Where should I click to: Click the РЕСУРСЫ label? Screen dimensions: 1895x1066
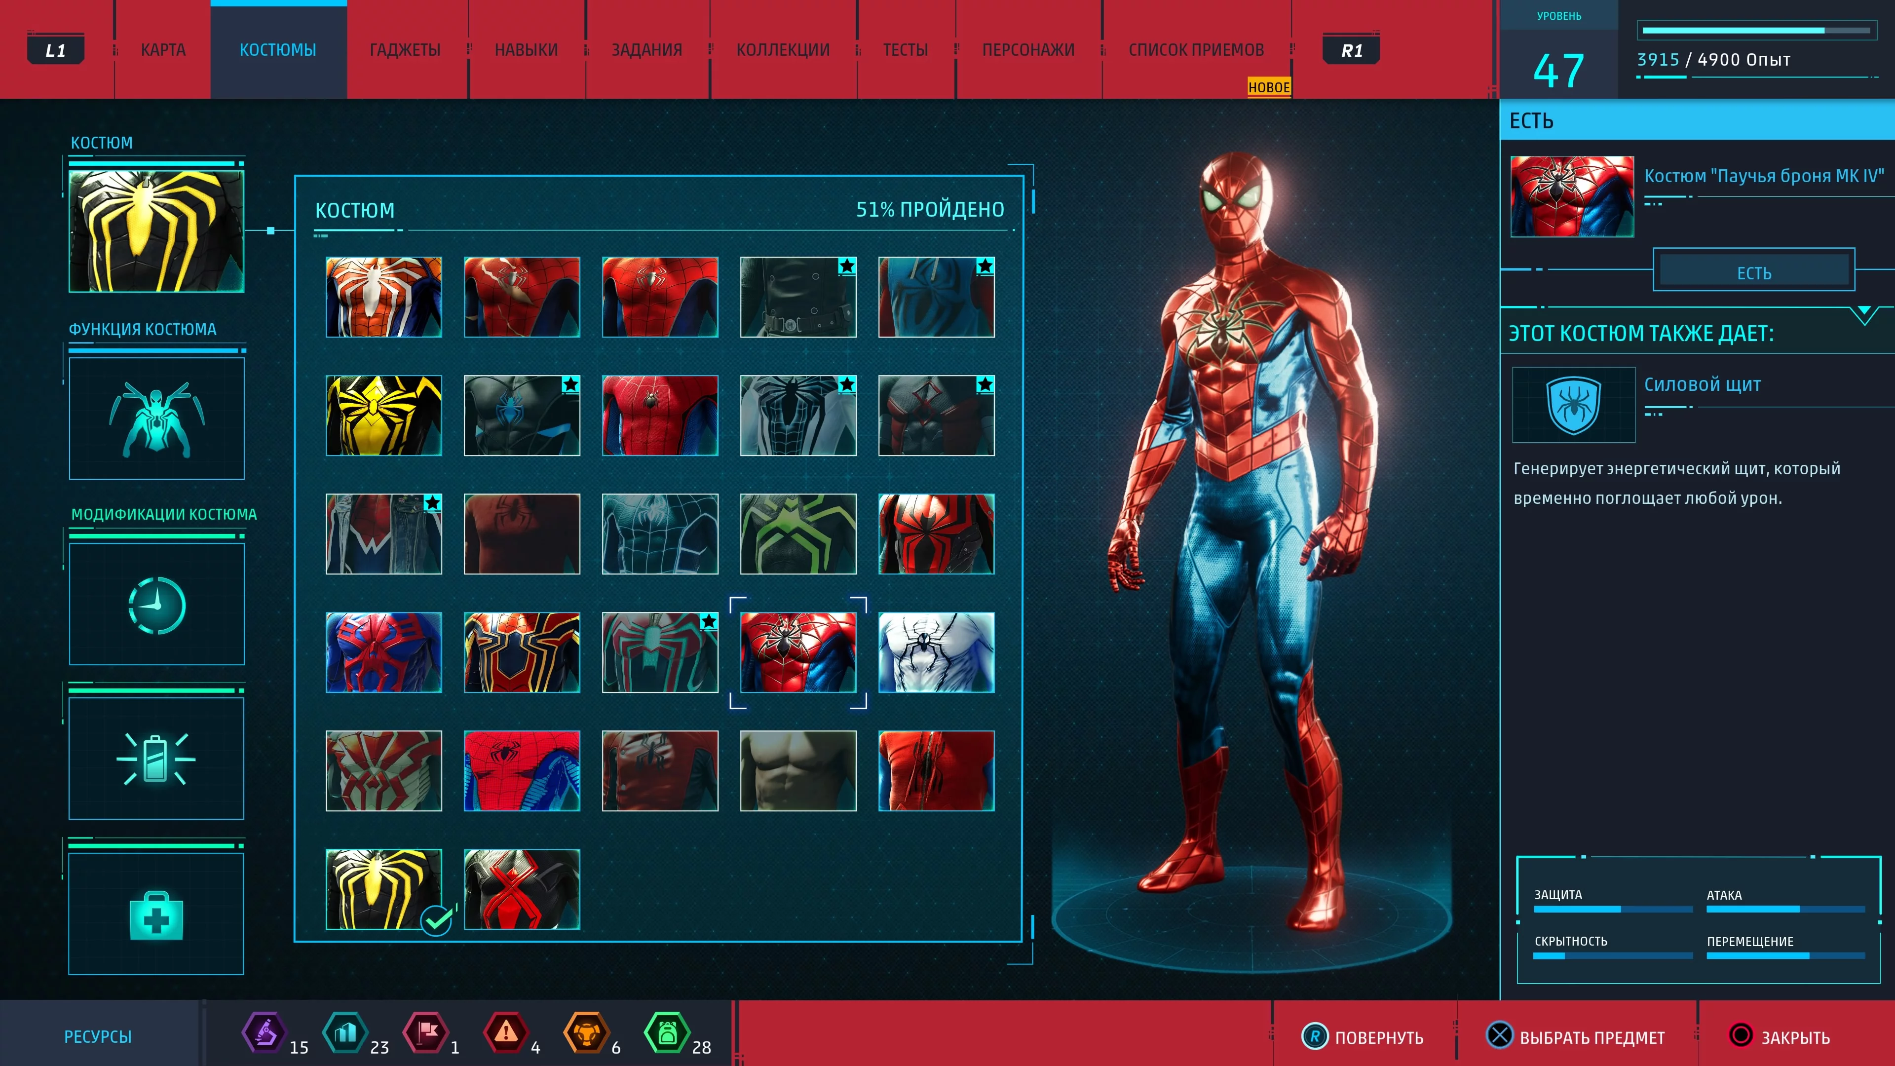[x=98, y=1036]
